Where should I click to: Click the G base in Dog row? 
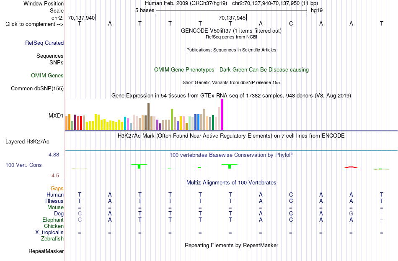351,214
